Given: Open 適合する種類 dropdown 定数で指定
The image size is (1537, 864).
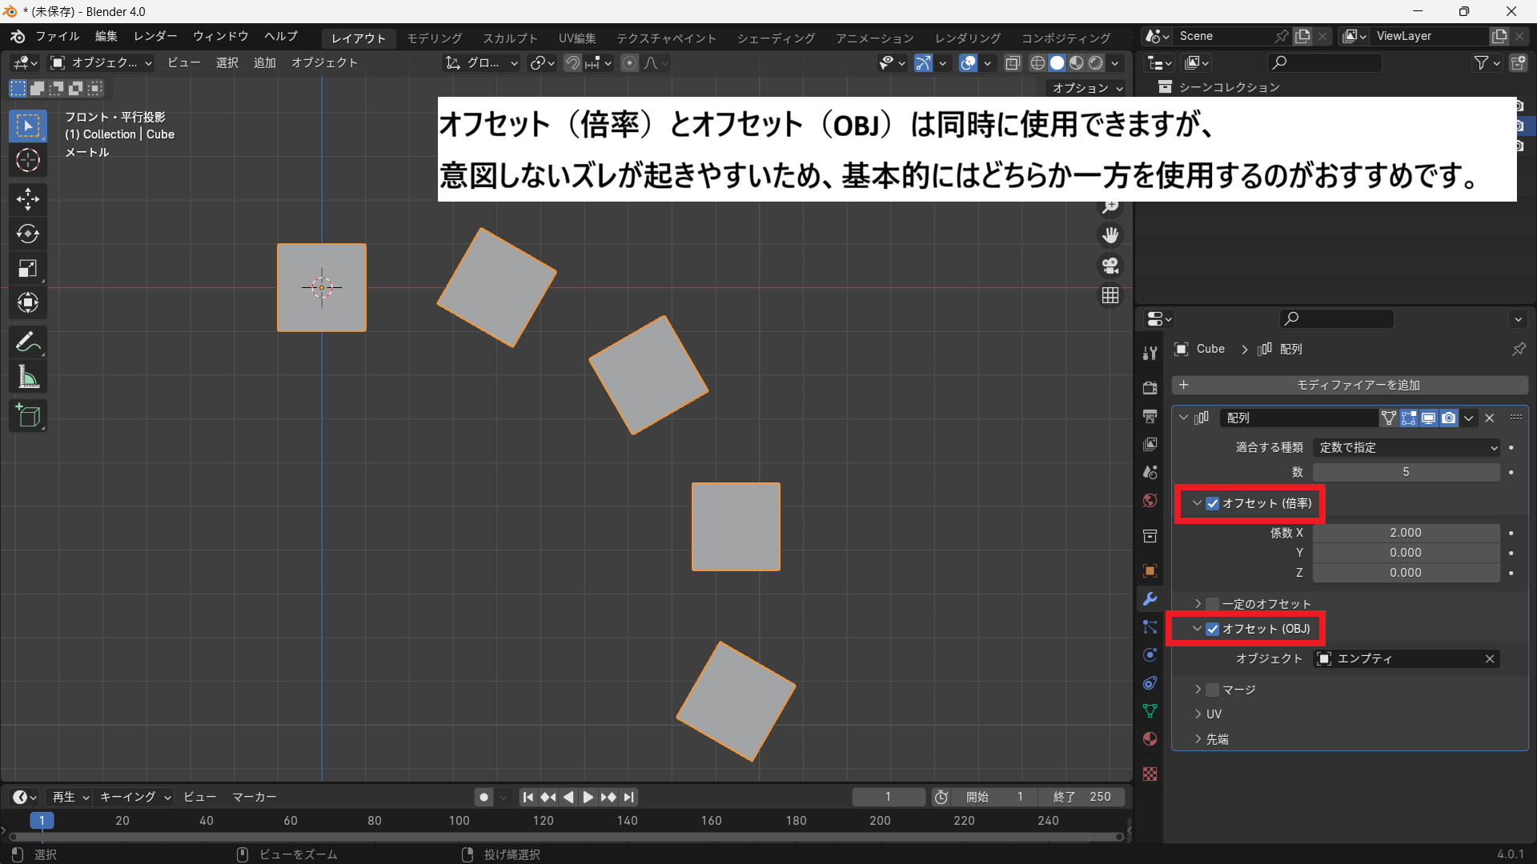Looking at the screenshot, I should (x=1407, y=448).
